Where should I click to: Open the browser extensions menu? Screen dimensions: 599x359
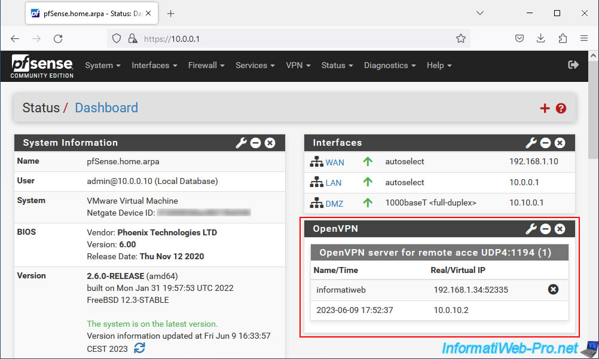(x=563, y=38)
